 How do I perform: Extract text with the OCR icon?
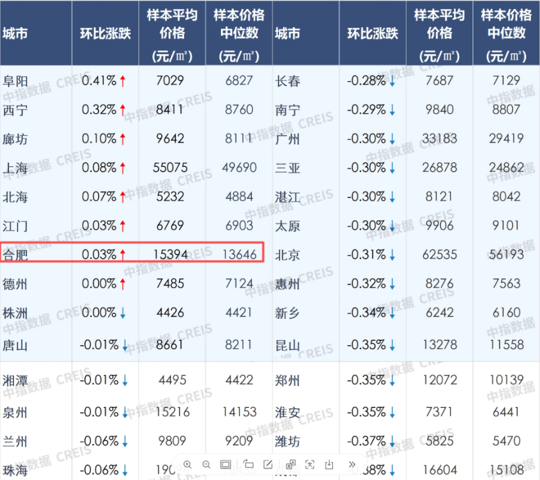(309, 464)
